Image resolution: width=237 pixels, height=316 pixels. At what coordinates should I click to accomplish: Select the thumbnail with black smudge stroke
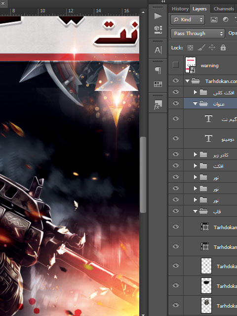click(x=206, y=285)
